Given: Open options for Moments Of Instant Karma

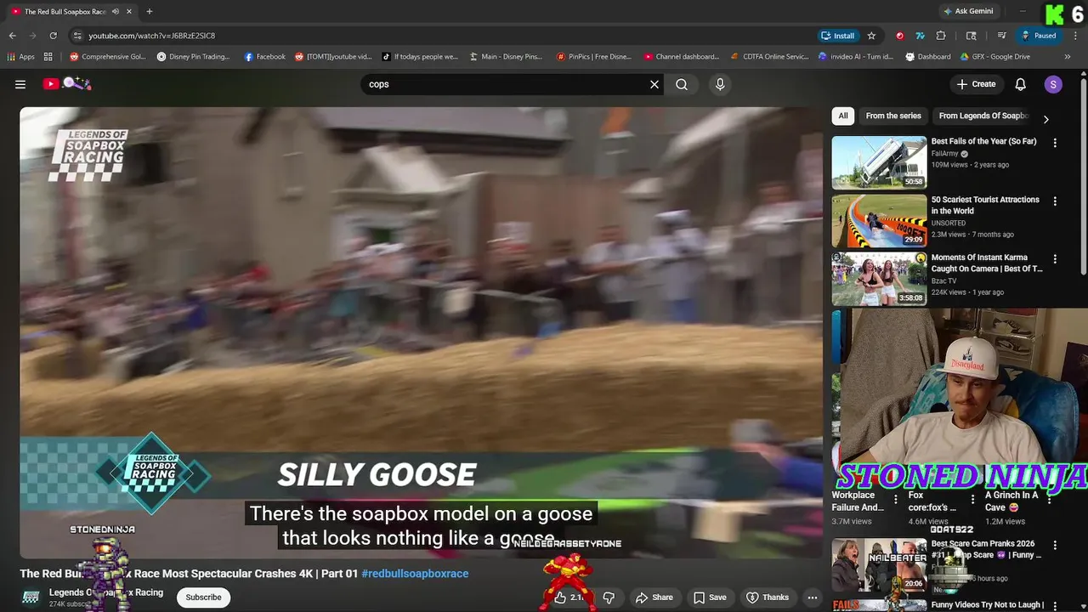Looking at the screenshot, I should pos(1055,259).
